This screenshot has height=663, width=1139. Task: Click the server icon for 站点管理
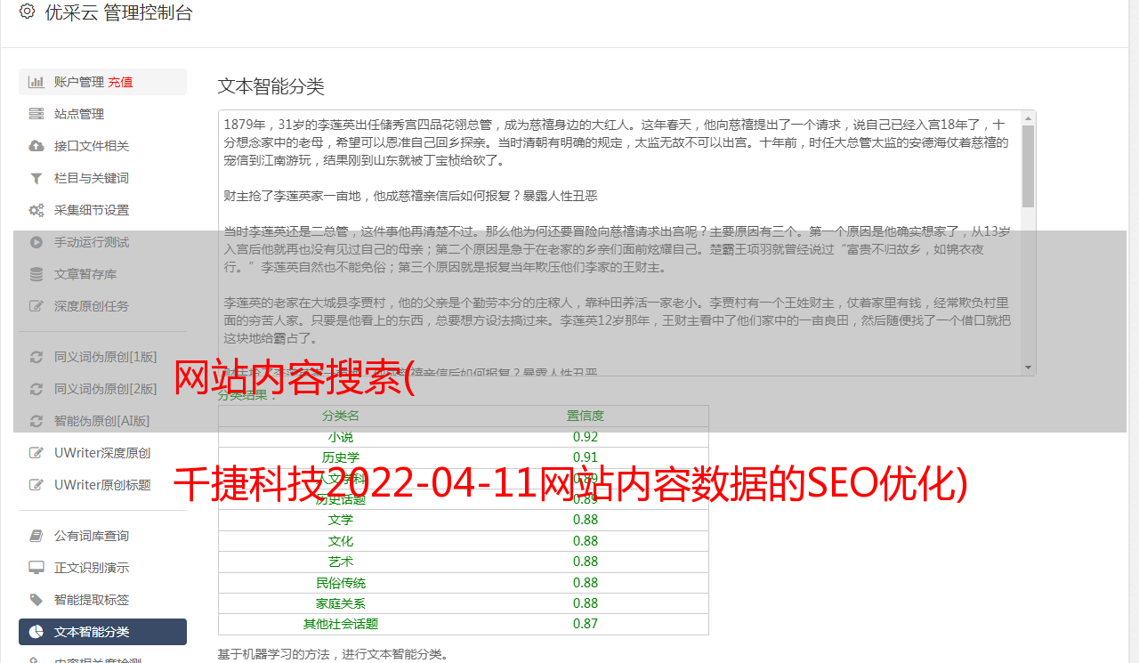[36, 114]
